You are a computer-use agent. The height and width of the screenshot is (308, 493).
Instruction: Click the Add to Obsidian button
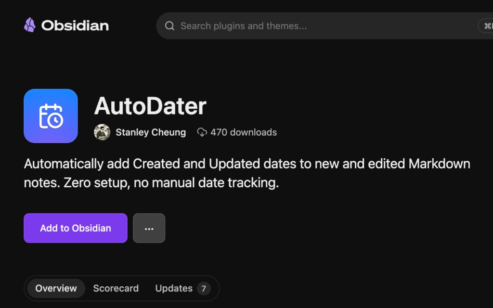pos(76,228)
